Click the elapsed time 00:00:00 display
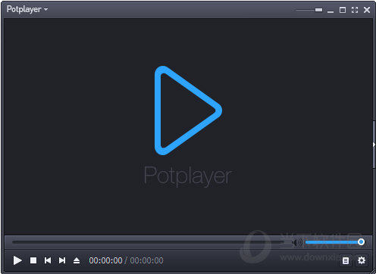The height and width of the screenshot is (274, 376). point(105,260)
